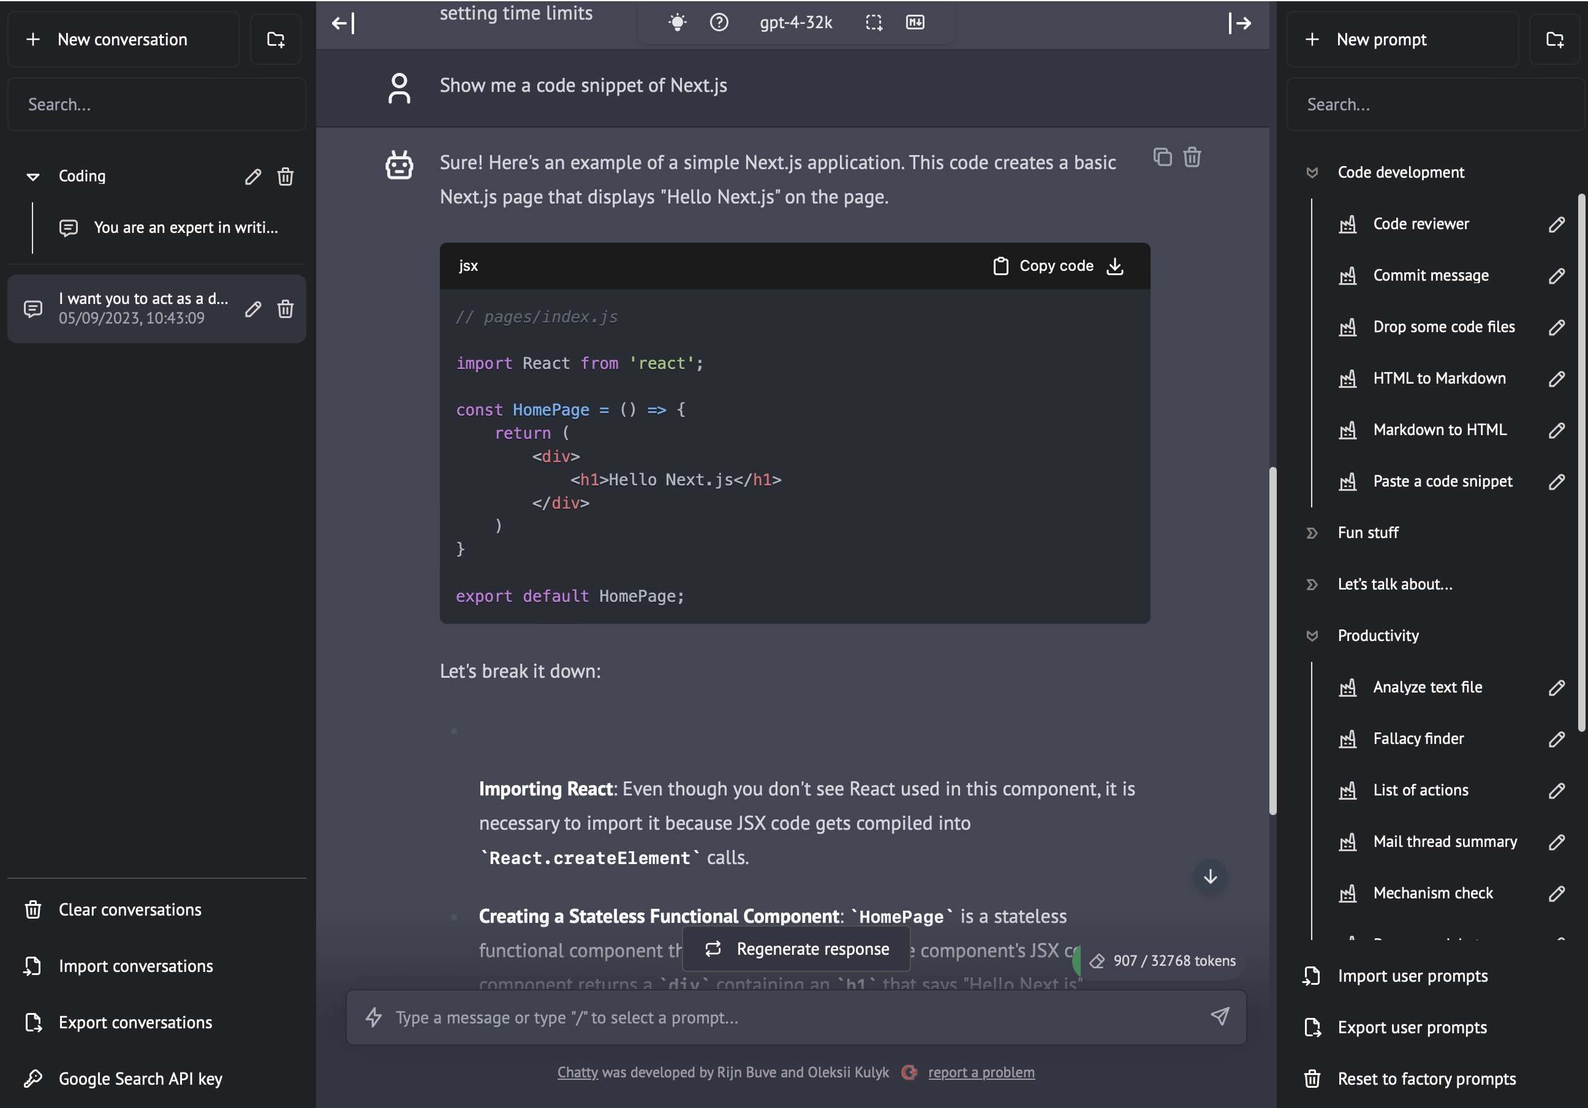Create new conversation folder icon
The height and width of the screenshot is (1108, 1588).
[276, 40]
